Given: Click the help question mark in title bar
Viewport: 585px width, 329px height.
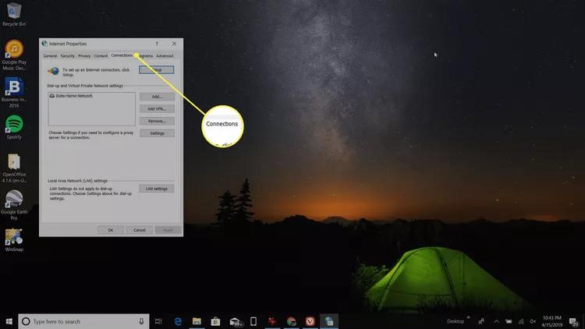Looking at the screenshot, I should point(157,44).
